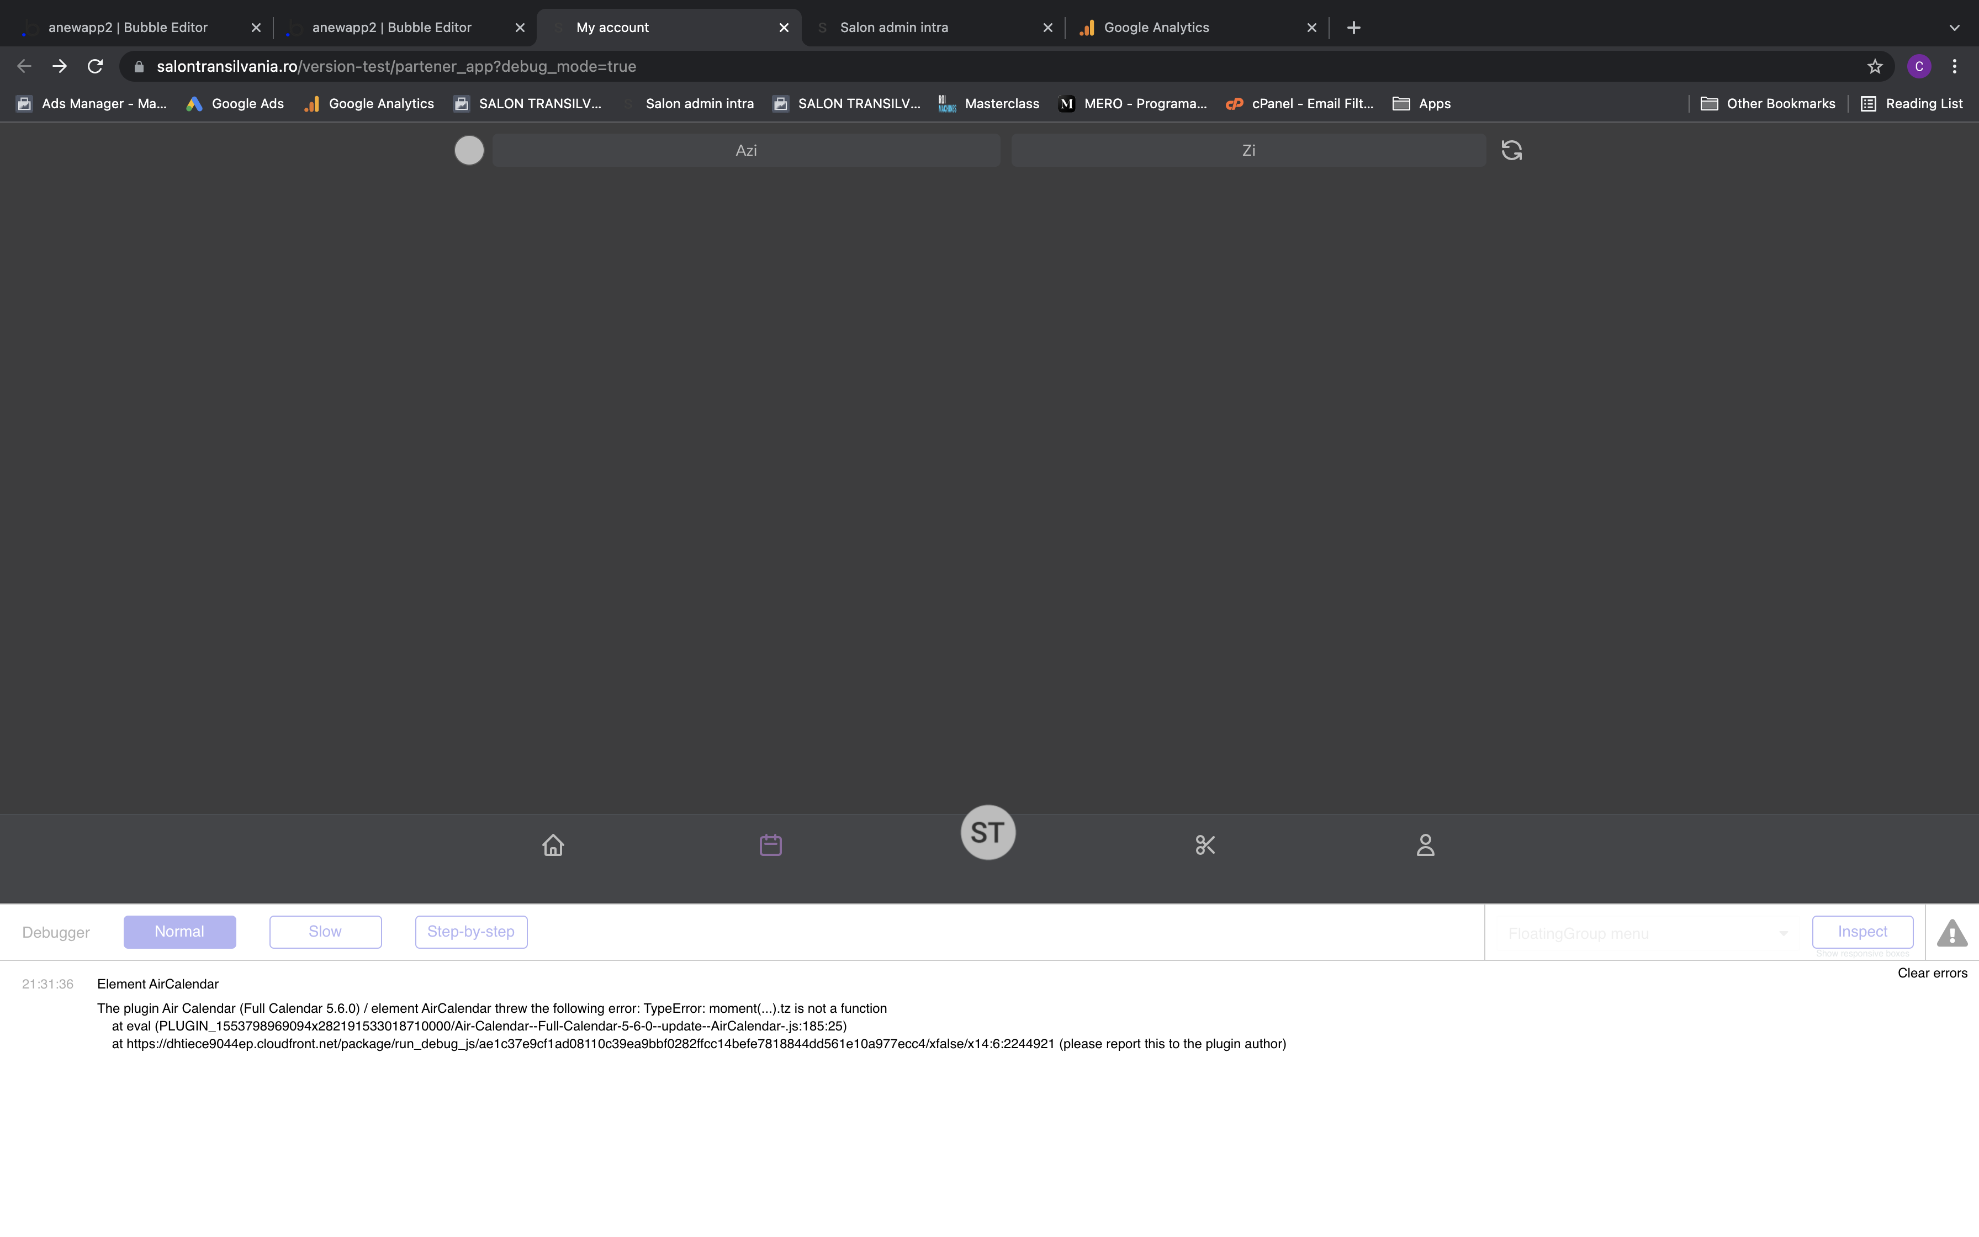Viewport: 1979px width, 1237px height.
Task: Go forward with the browser forward arrow
Action: (59, 66)
